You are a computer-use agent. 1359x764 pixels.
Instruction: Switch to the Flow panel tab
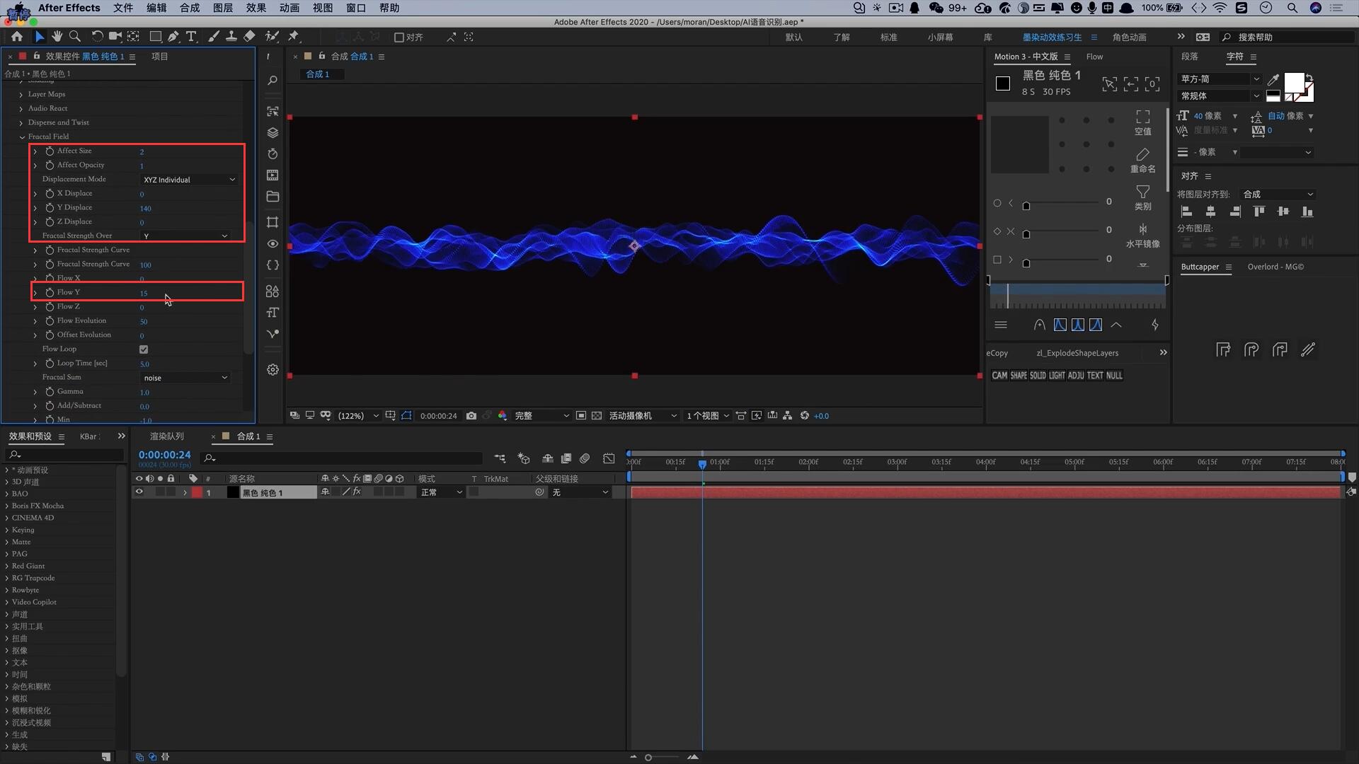click(x=1094, y=57)
